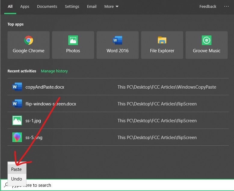This screenshot has height=191, width=234.
Task: Open the copyAndPaste.docx recent file
Action: click(x=118, y=87)
